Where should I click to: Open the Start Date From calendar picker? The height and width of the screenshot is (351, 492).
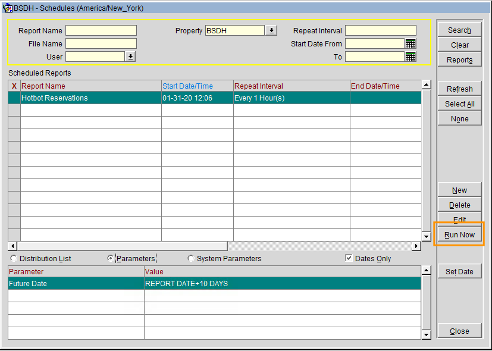point(410,43)
